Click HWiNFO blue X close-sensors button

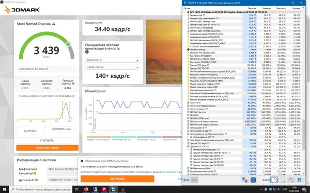(x=300, y=180)
